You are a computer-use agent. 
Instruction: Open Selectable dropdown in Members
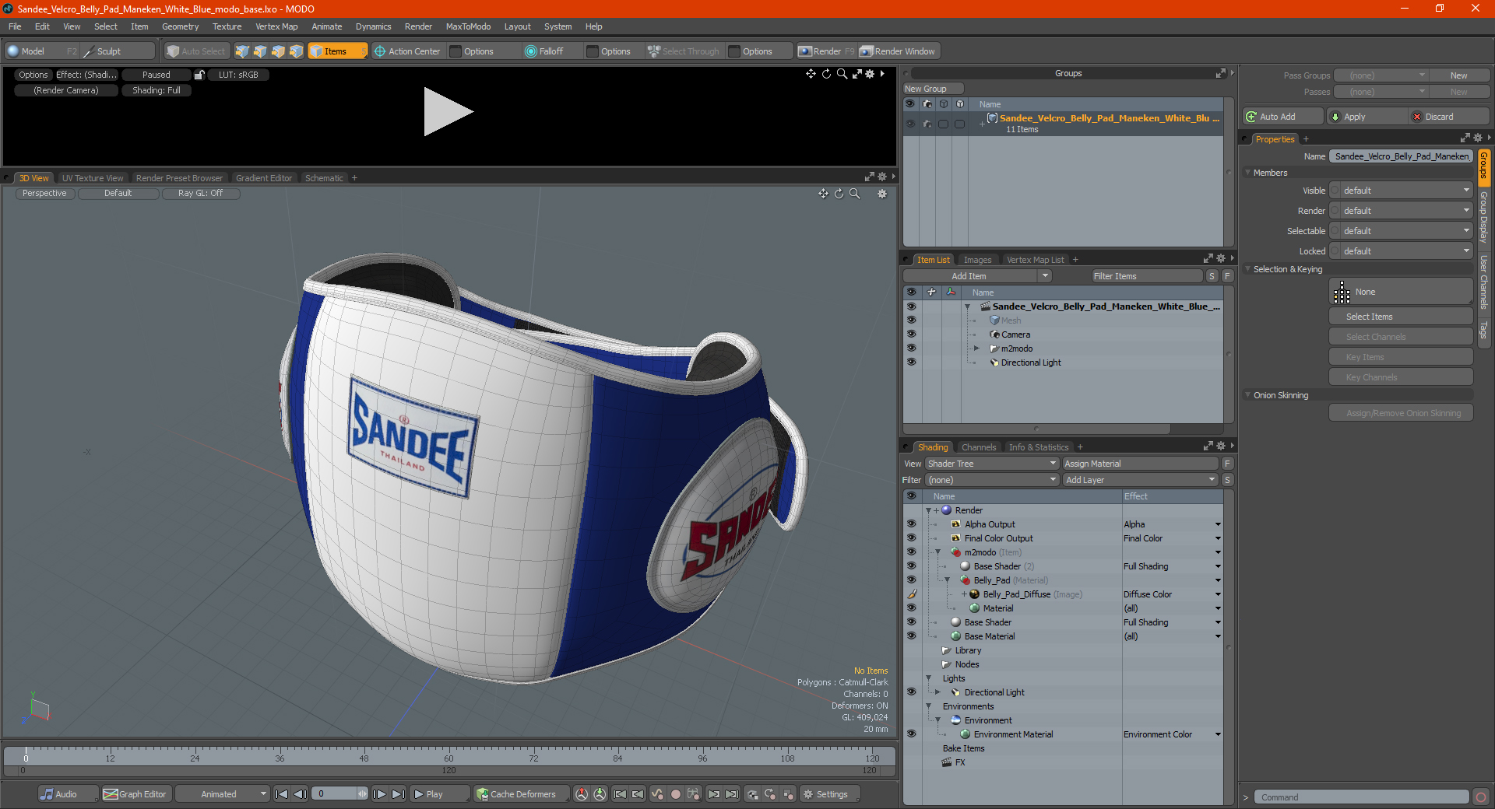(x=1401, y=231)
